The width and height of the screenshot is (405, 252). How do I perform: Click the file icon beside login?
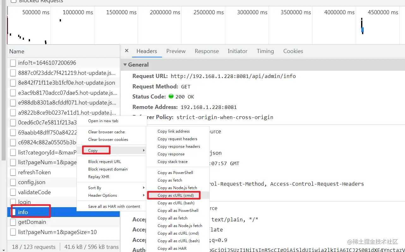tap(13, 202)
